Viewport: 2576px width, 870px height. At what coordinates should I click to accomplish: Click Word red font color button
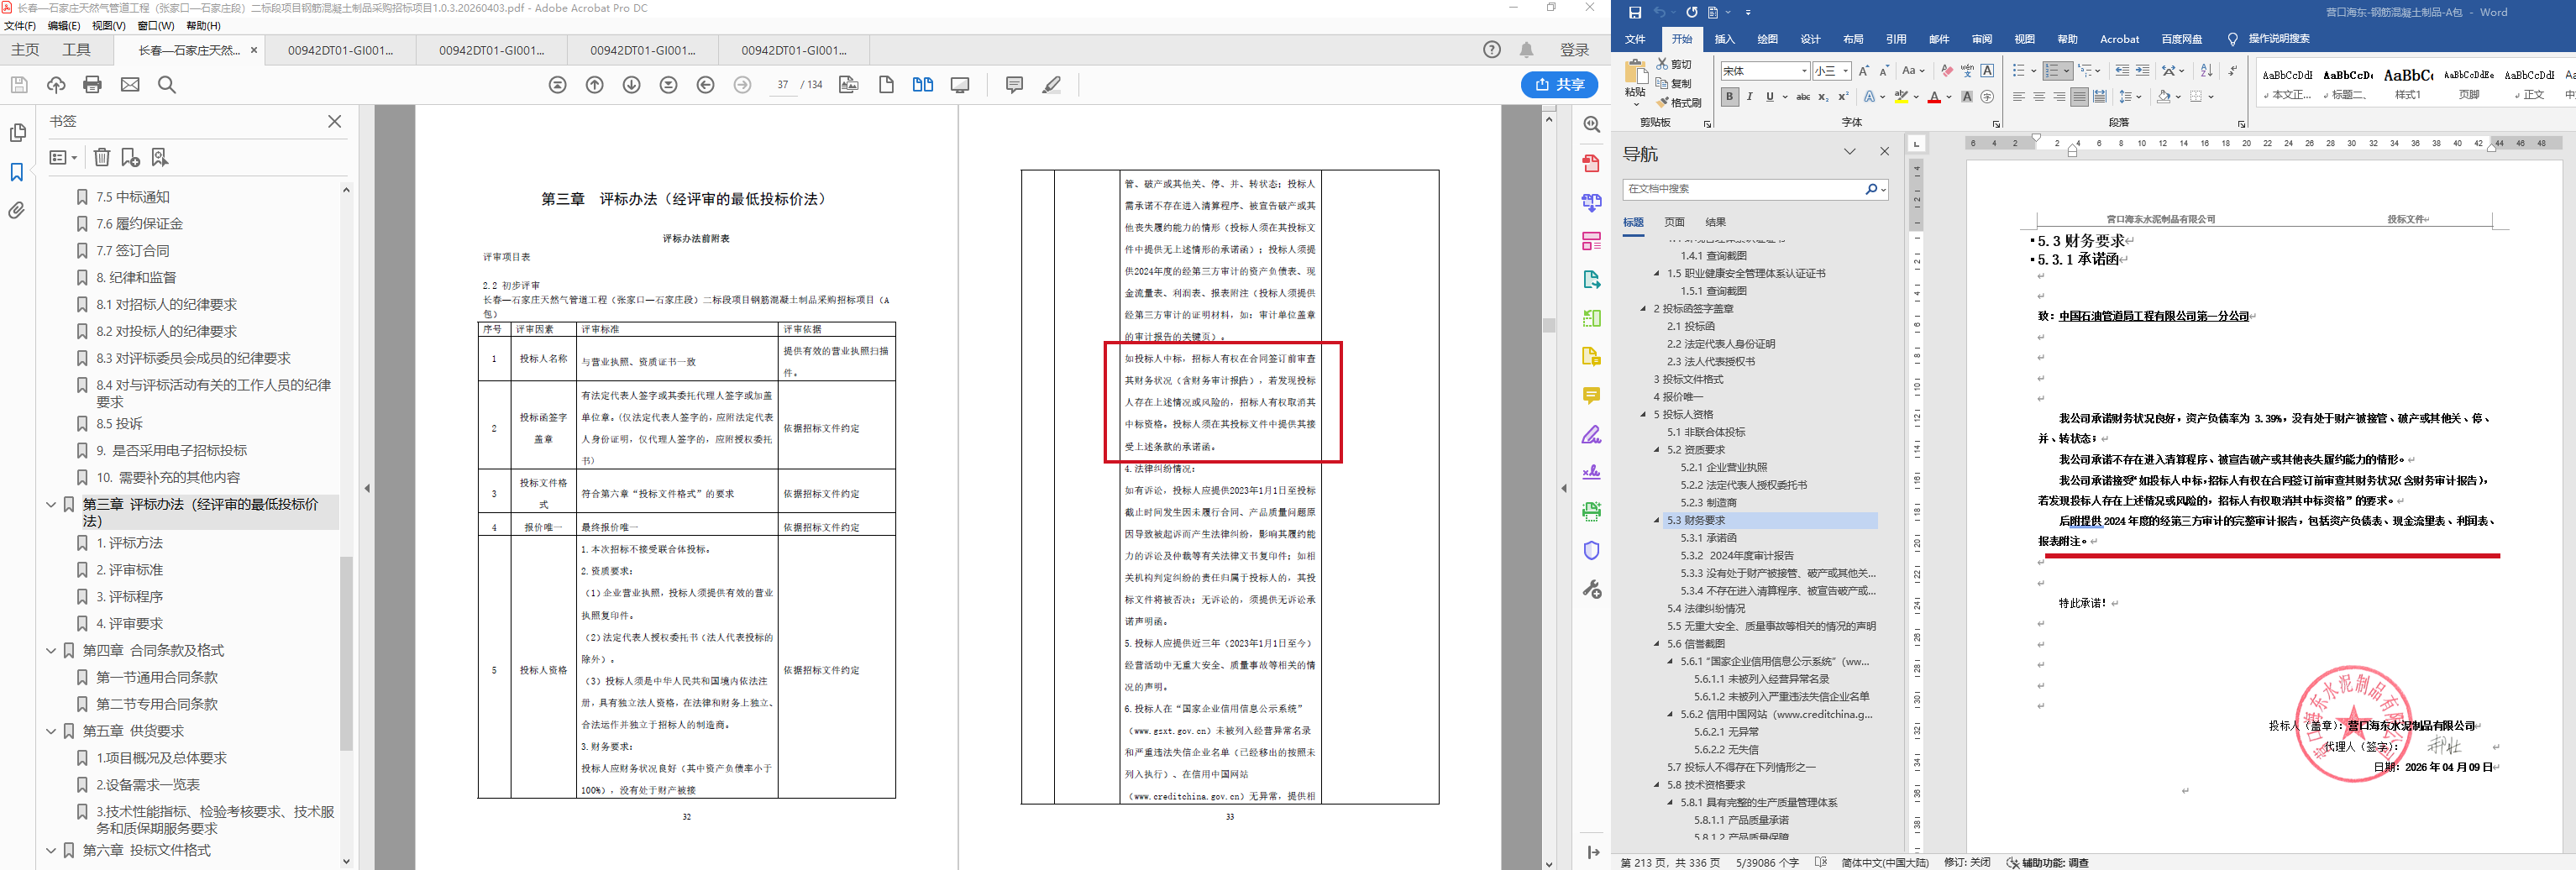tap(1934, 96)
